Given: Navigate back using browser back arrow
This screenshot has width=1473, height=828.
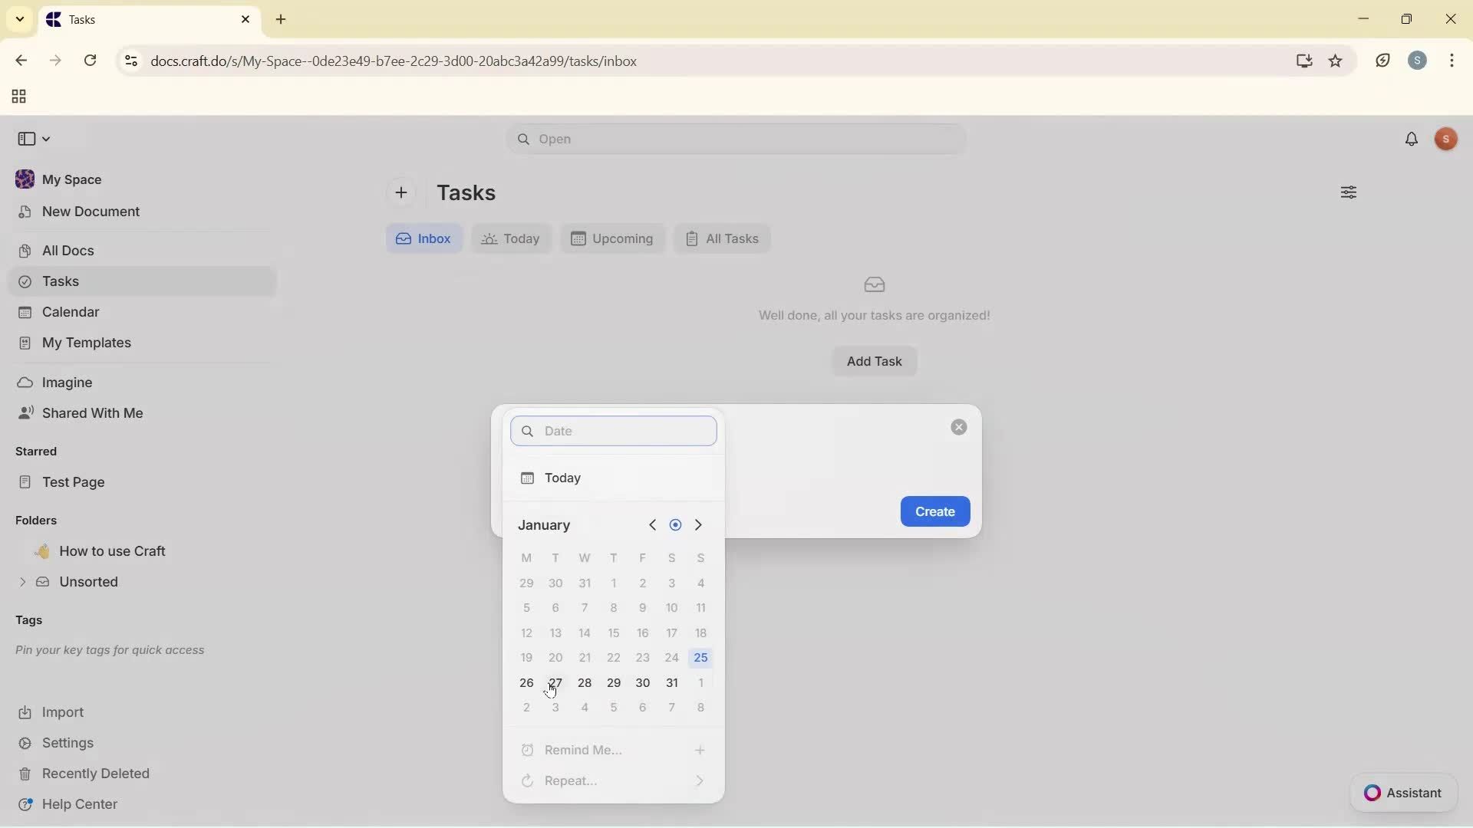Looking at the screenshot, I should point(21,61).
